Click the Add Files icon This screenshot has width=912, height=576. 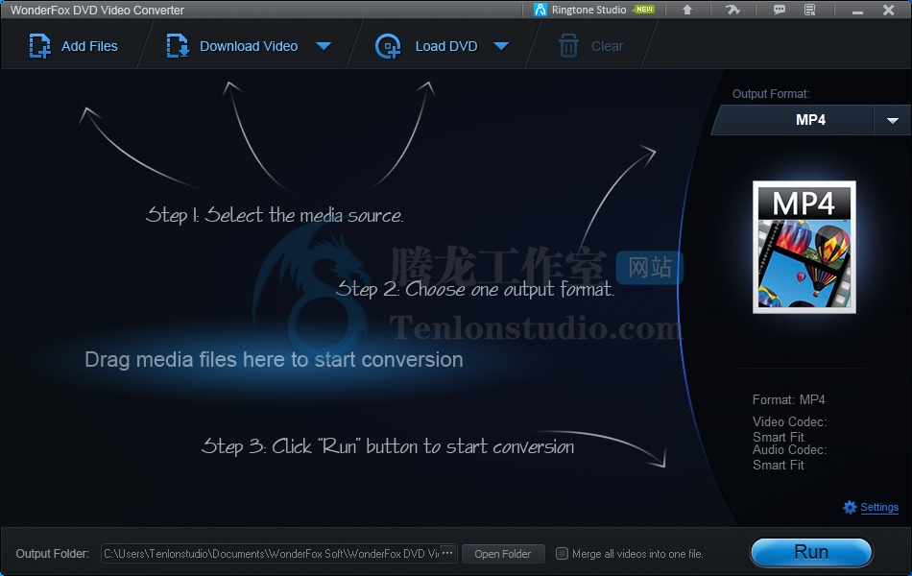(39, 46)
